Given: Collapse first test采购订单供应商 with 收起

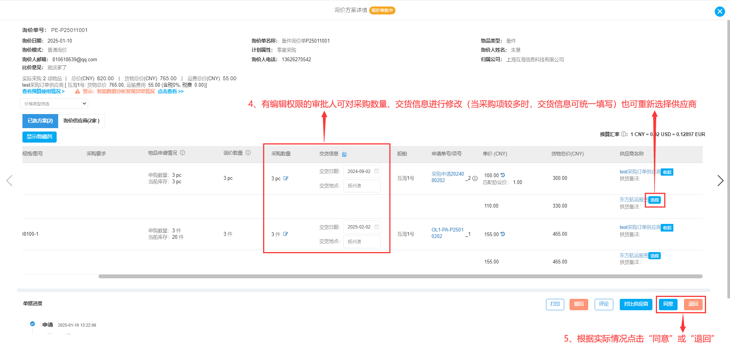Looking at the screenshot, I should [667, 172].
